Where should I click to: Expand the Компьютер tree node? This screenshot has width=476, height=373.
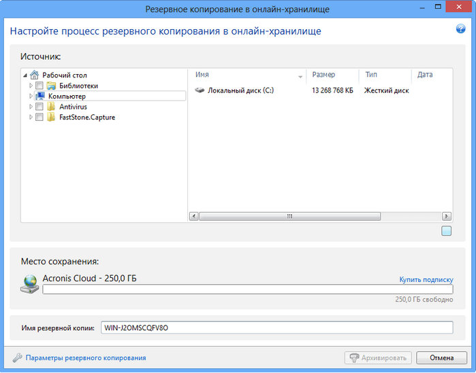tap(31, 96)
